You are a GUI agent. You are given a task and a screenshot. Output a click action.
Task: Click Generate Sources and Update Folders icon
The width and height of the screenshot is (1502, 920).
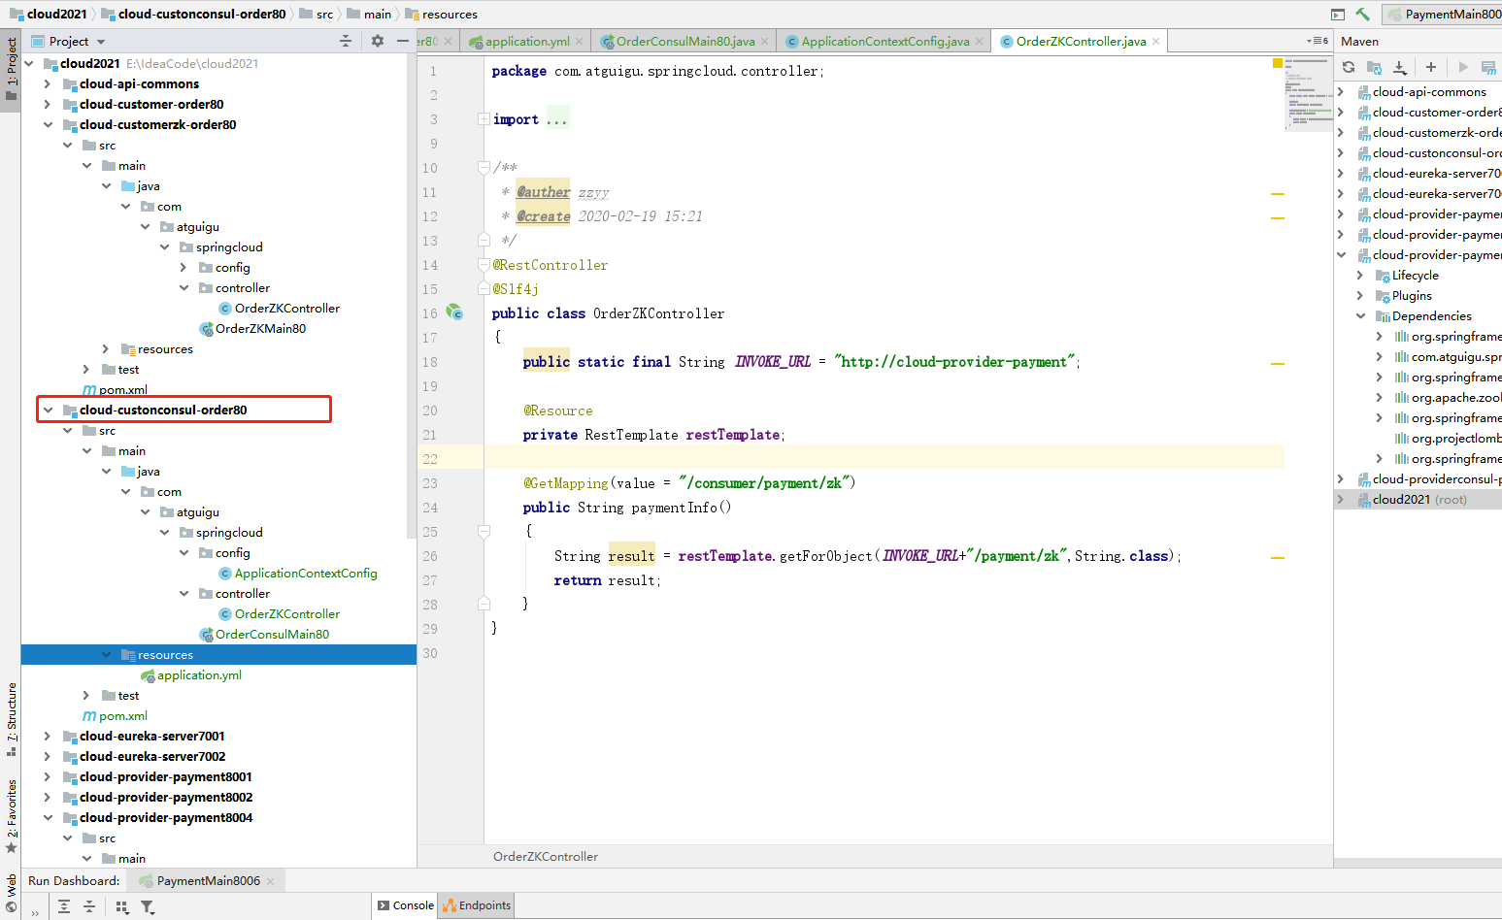pyautogui.click(x=1374, y=67)
